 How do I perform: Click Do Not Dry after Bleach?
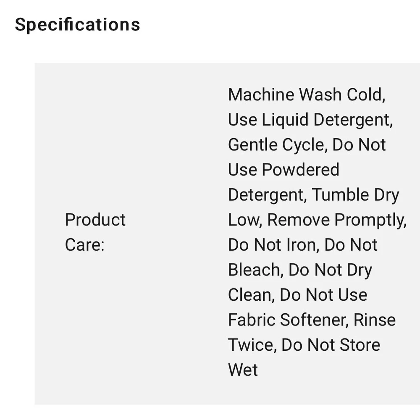tap(330, 270)
